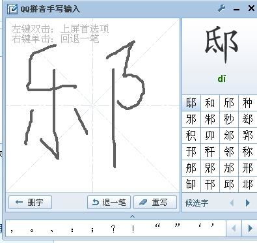The height and width of the screenshot is (243, 257).
Task: Close the QQ handwriting input window
Action: click(x=251, y=8)
